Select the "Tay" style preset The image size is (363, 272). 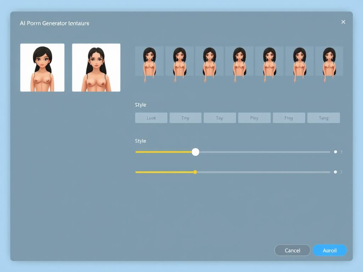(x=220, y=118)
